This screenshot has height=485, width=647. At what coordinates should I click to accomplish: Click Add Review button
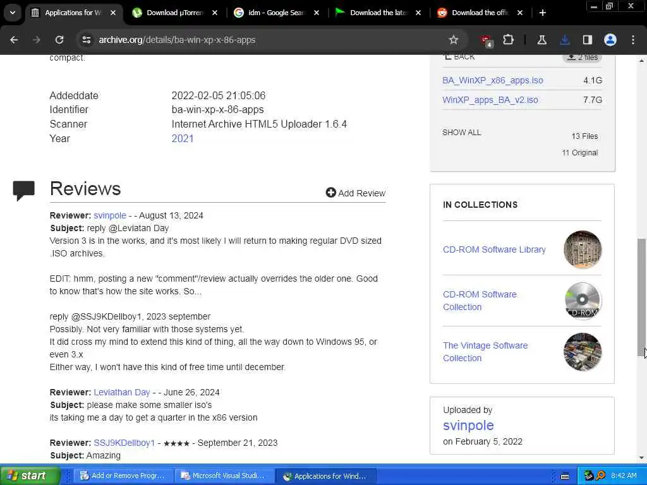click(356, 193)
